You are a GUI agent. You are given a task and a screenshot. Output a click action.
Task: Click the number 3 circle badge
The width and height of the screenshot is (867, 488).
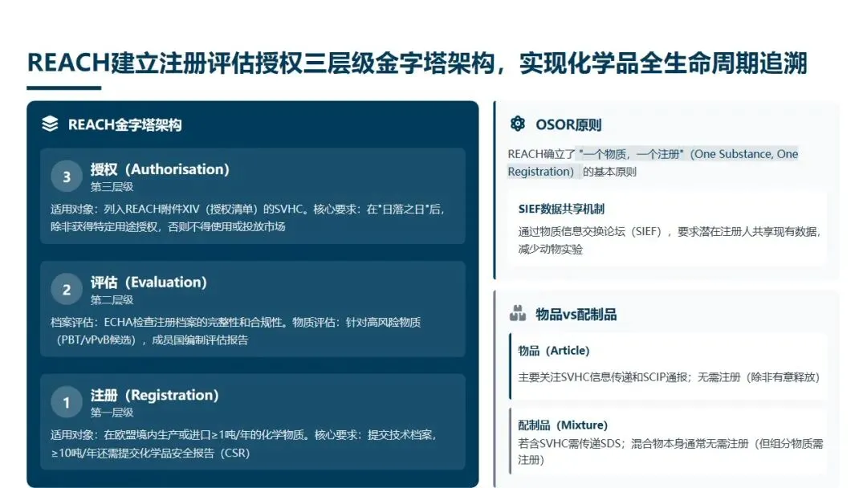click(x=67, y=177)
